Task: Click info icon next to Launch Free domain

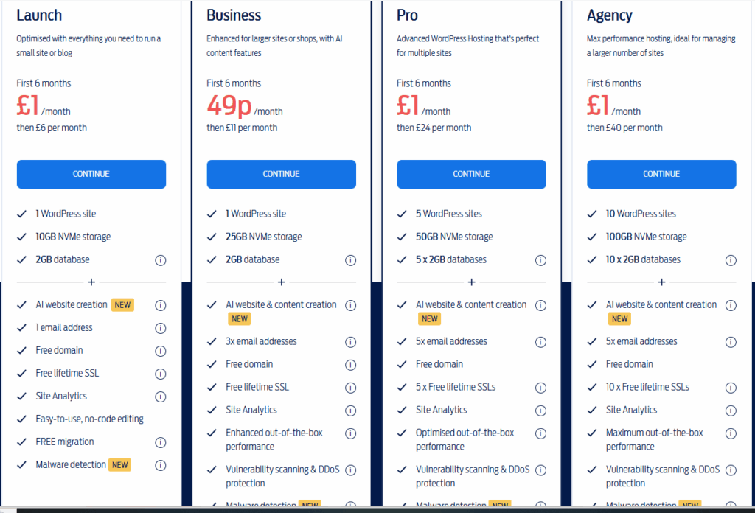Action: [160, 351]
